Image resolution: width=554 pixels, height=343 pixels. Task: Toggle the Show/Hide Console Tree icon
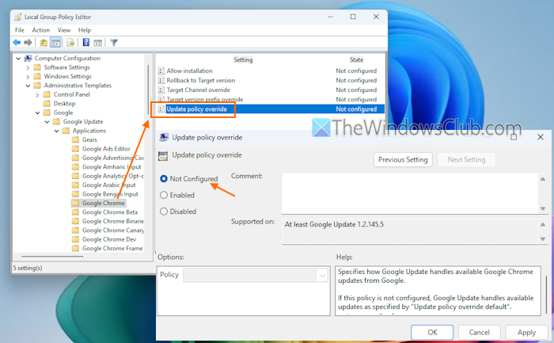(x=56, y=43)
